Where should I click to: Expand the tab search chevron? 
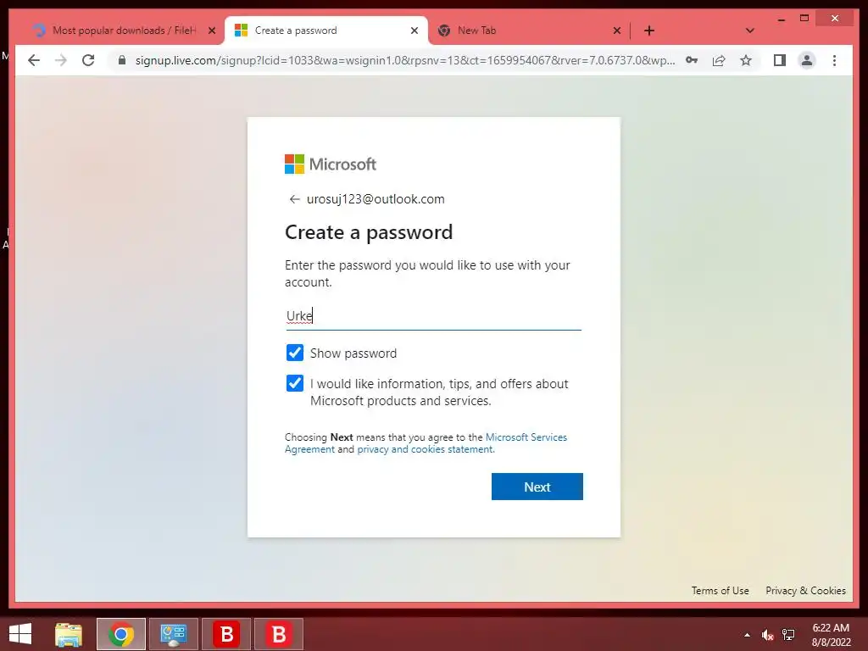pyautogui.click(x=750, y=31)
